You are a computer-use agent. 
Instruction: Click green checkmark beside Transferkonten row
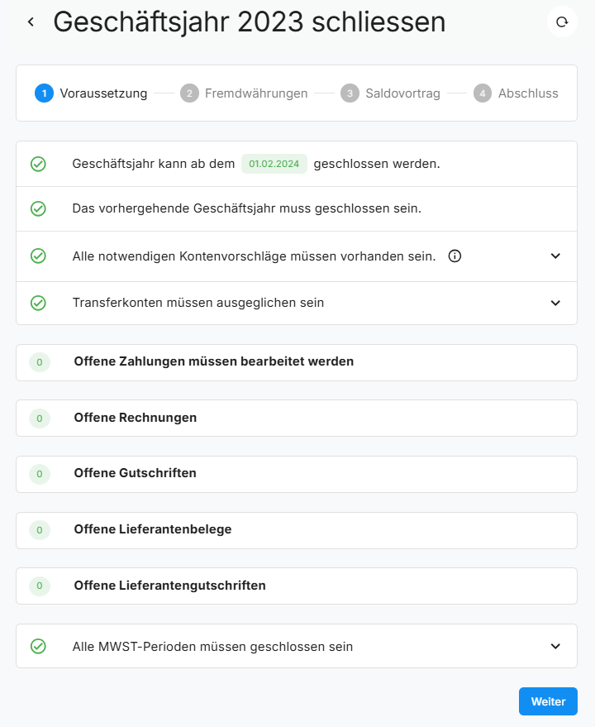click(38, 303)
